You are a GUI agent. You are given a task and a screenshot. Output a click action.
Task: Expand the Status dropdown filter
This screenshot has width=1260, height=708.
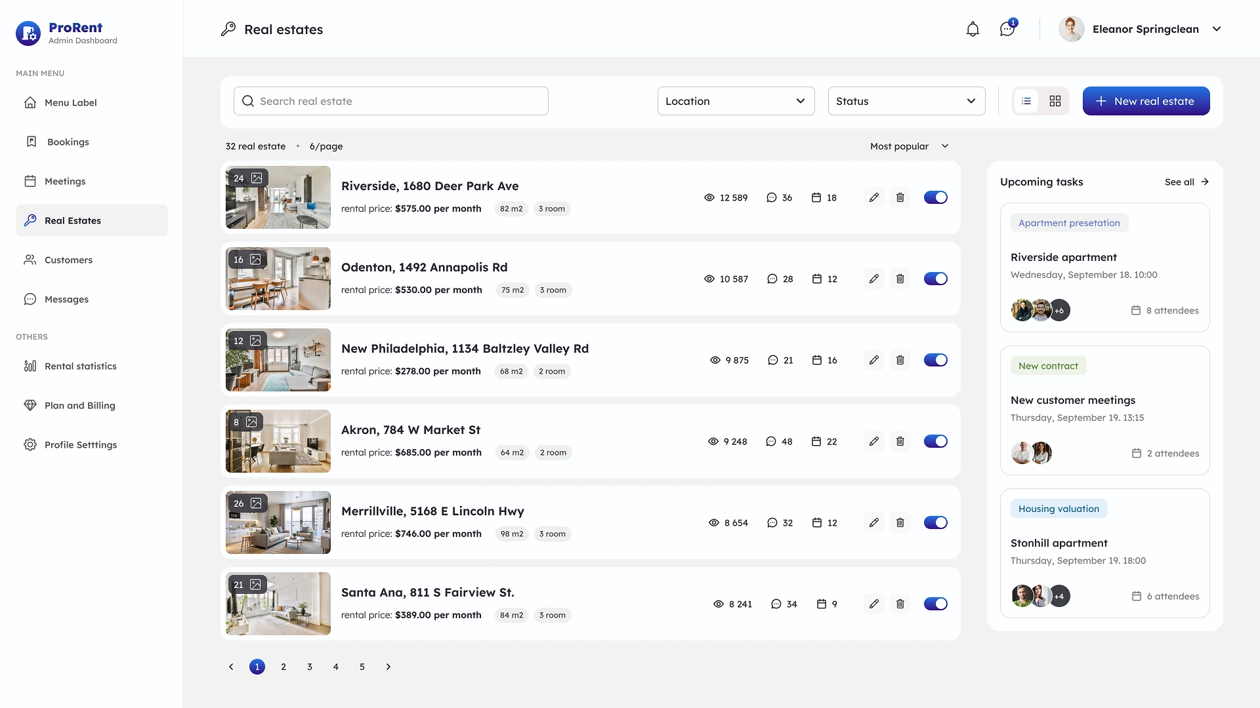coord(906,101)
